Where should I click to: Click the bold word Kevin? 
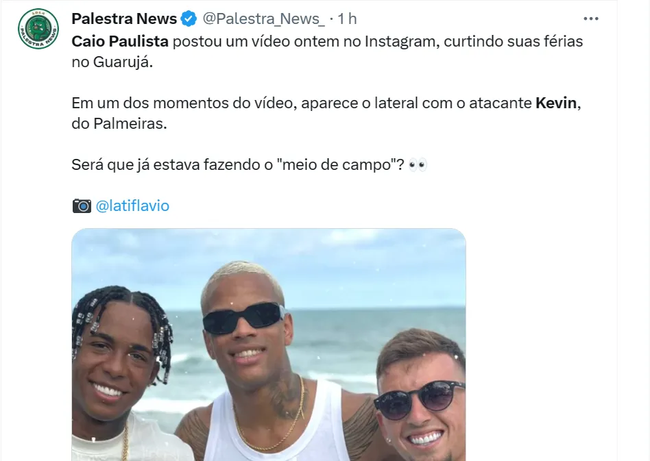pyautogui.click(x=556, y=103)
